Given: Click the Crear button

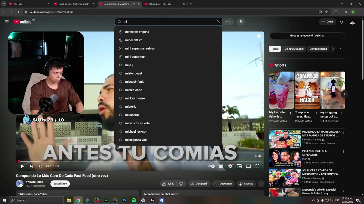Looking at the screenshot, I should [x=327, y=22].
